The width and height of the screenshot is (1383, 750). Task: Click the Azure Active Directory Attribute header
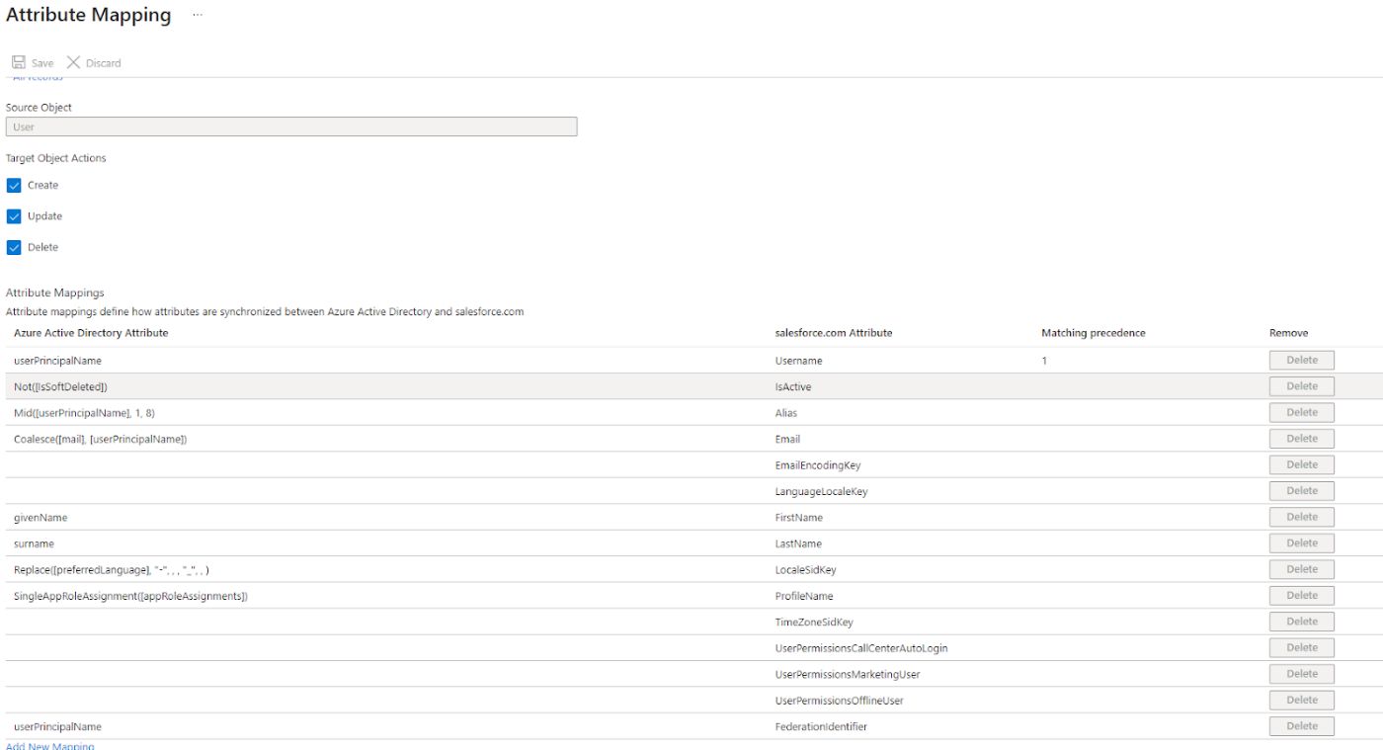[x=91, y=333]
